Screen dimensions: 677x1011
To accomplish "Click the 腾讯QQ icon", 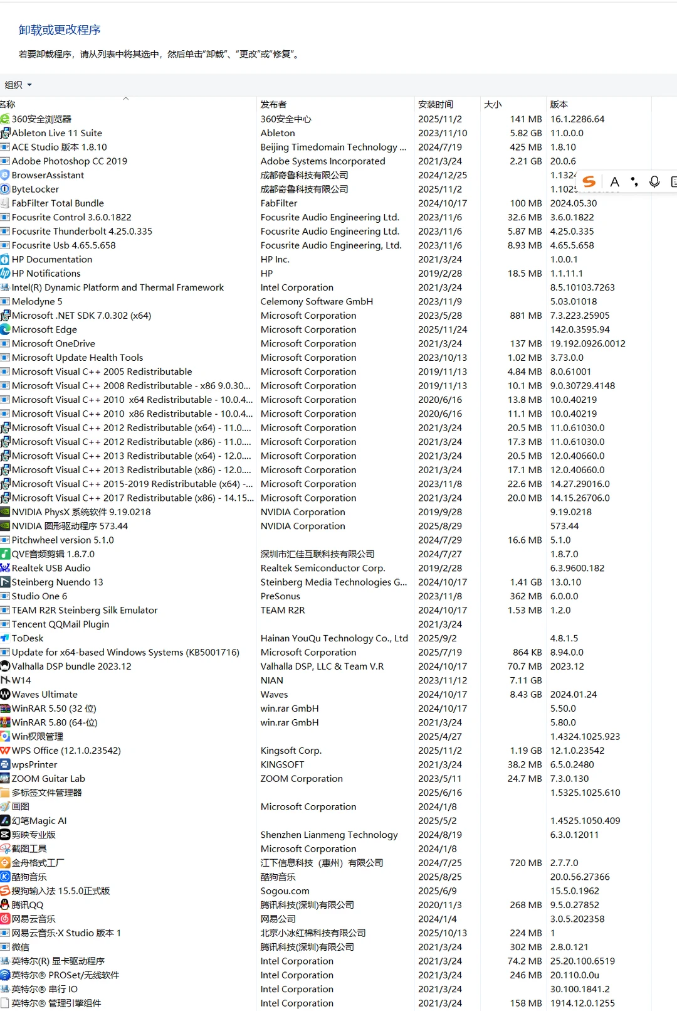I will pyautogui.click(x=5, y=905).
